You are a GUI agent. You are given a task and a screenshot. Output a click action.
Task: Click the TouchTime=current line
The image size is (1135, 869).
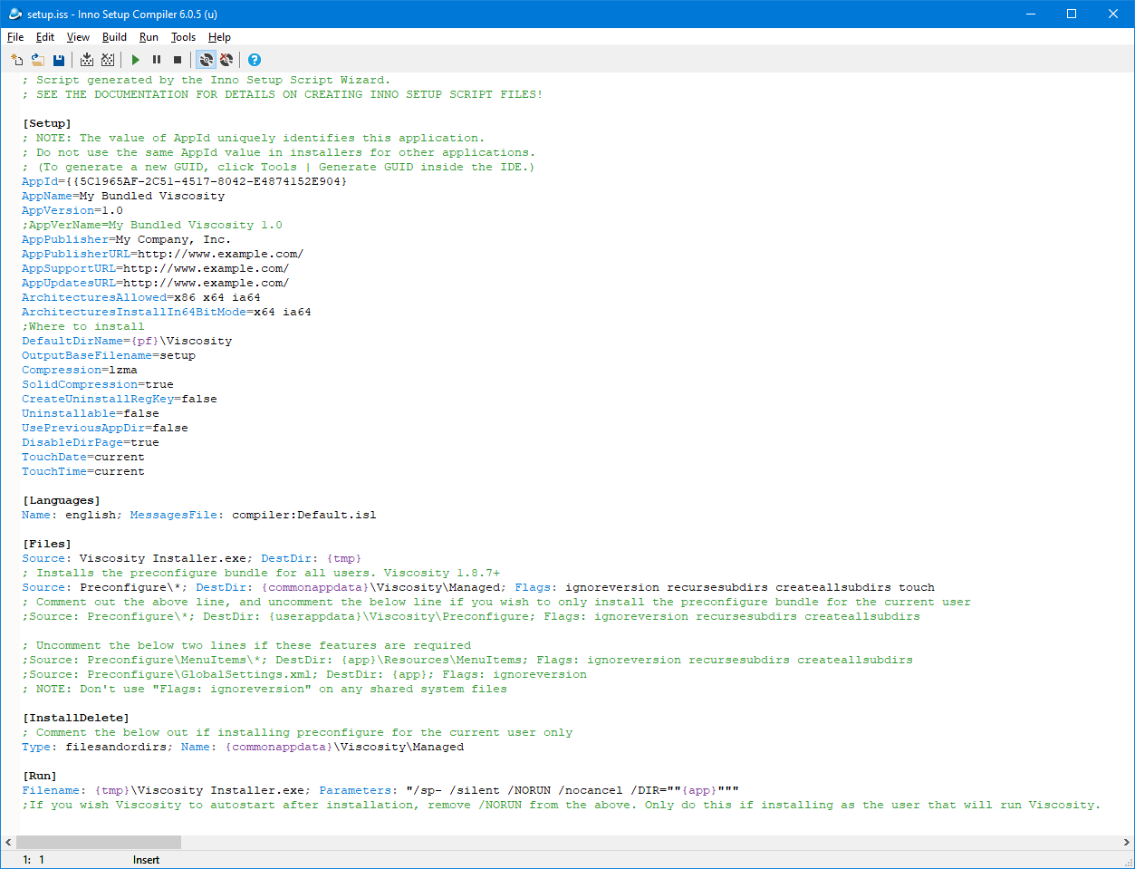pyautogui.click(x=83, y=471)
